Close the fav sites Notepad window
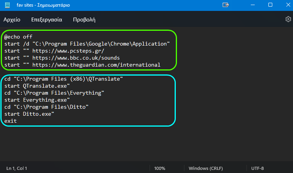Screen dimensions: 293x173 coord(288,5)
